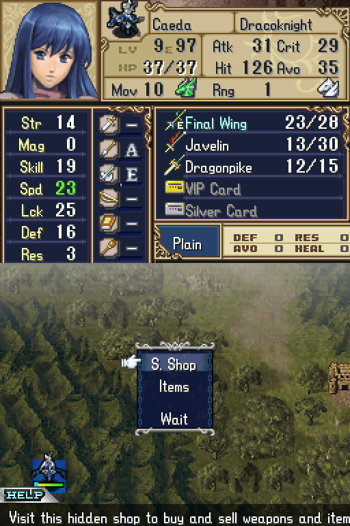Click the HELP button
The image size is (350, 526).
click(25, 494)
